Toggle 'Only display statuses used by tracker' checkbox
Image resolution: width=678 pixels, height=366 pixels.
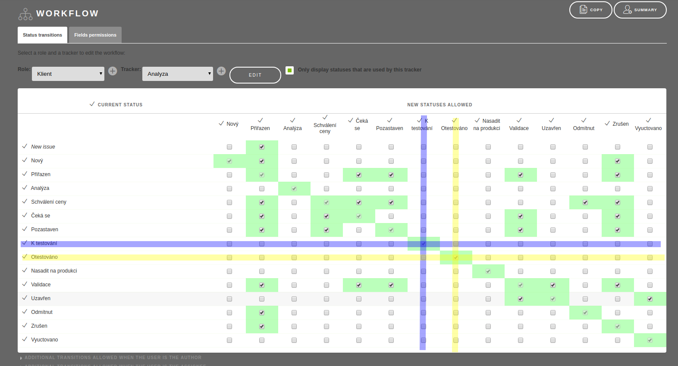(x=290, y=70)
